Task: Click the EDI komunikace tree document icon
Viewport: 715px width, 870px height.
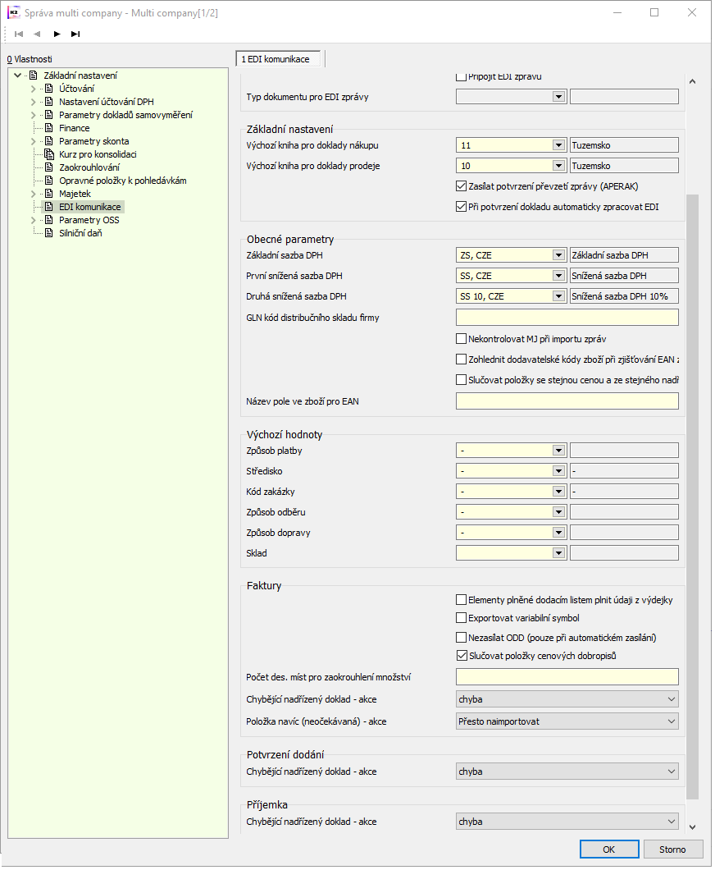Action: click(x=48, y=206)
